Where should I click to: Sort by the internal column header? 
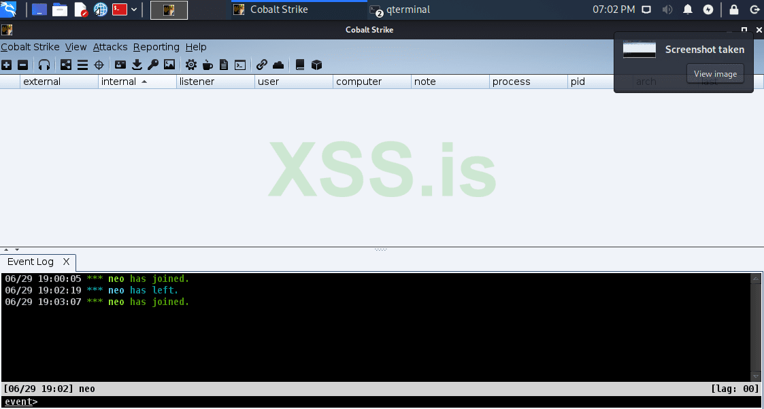(137, 82)
